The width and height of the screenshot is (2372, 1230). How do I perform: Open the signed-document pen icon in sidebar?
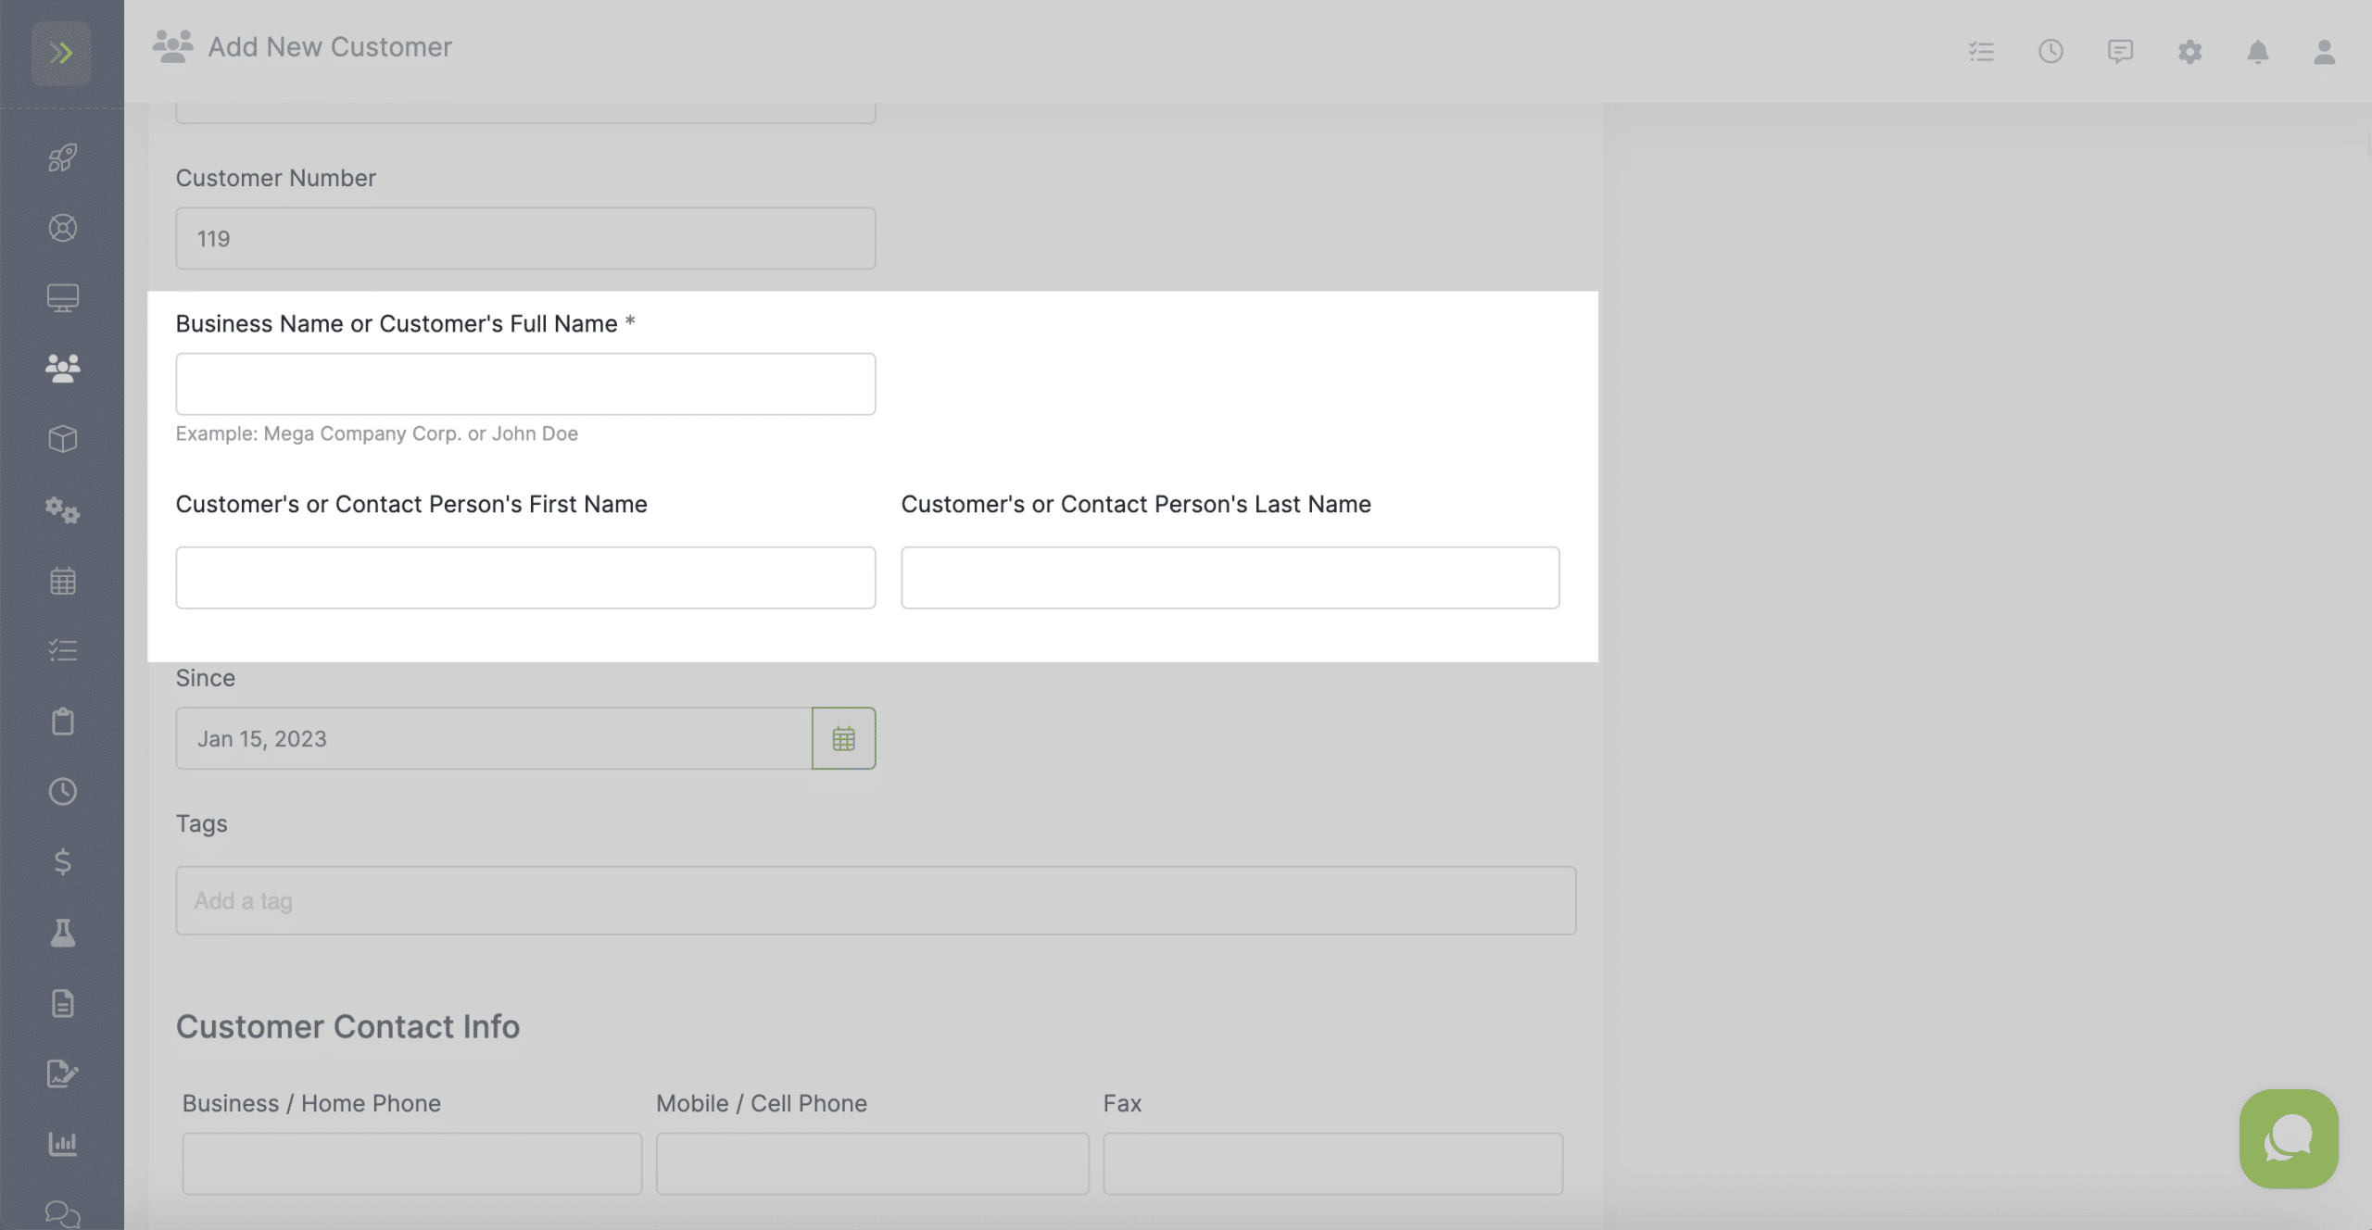tap(62, 1073)
